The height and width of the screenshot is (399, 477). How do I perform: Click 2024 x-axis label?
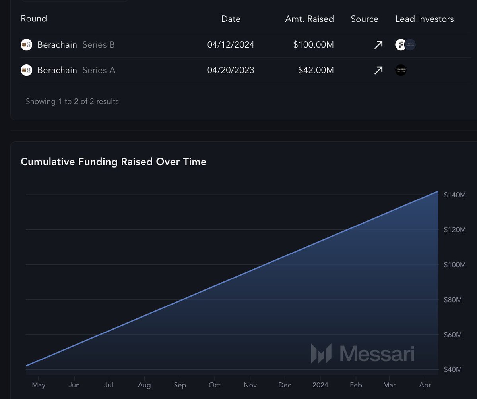tap(320, 385)
